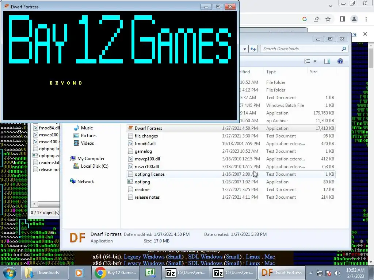Change view with the Explorer view icon
The width and height of the screenshot is (374, 280).
tap(307, 61)
